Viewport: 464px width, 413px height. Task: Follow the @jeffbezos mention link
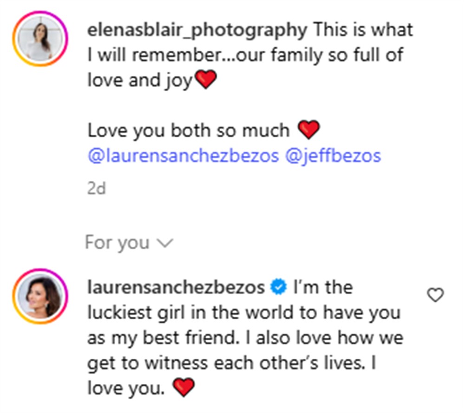click(x=333, y=156)
